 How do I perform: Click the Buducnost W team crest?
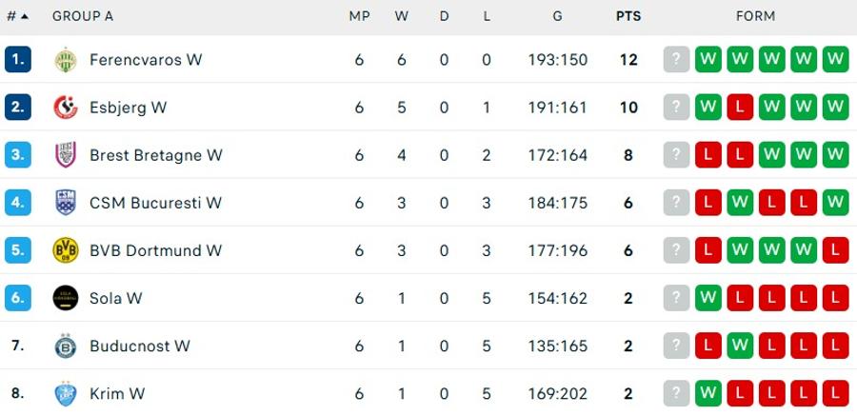click(x=66, y=346)
